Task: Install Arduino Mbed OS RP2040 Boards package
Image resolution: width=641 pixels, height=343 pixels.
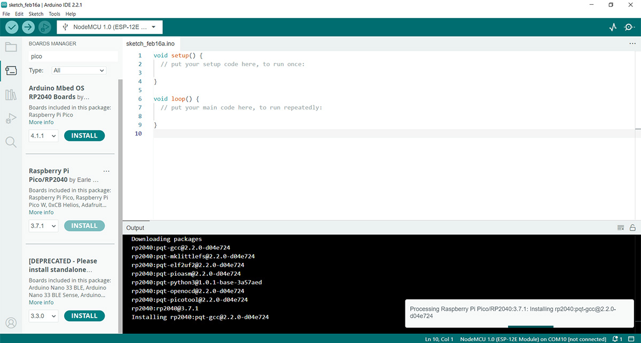Action: click(84, 135)
